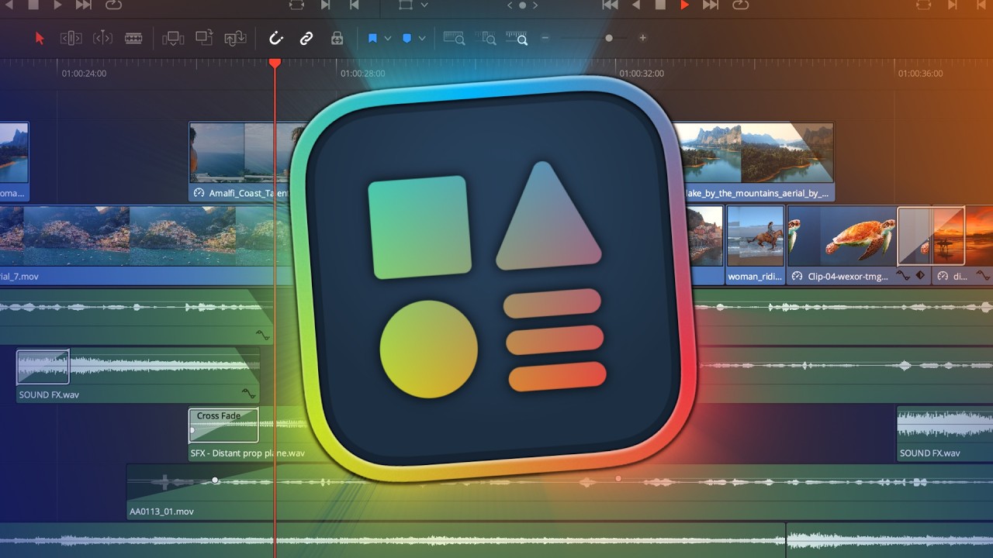
Task: Click the timeline zoom-in plus button
Action: click(x=642, y=38)
